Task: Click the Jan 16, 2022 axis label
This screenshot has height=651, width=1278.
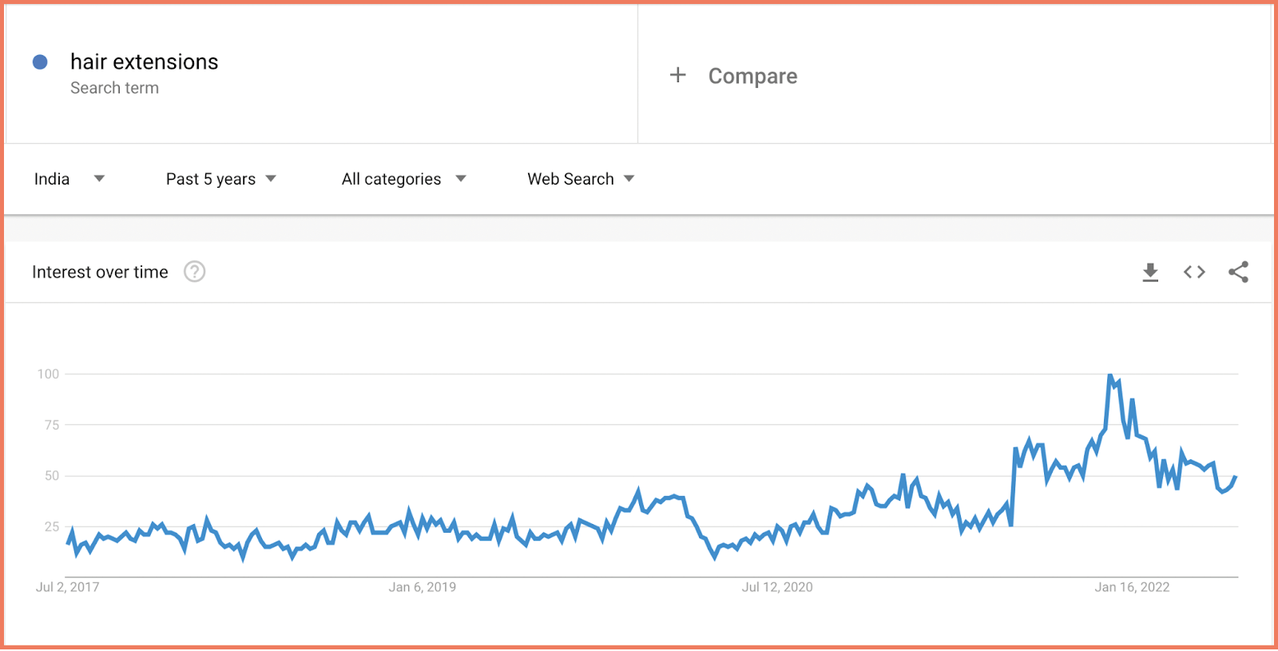Action: (x=1131, y=587)
